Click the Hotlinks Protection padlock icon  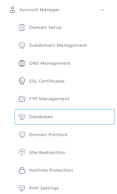22,170
